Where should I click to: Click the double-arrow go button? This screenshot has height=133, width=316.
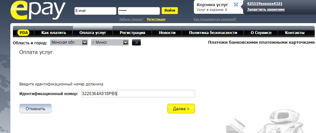136,43
